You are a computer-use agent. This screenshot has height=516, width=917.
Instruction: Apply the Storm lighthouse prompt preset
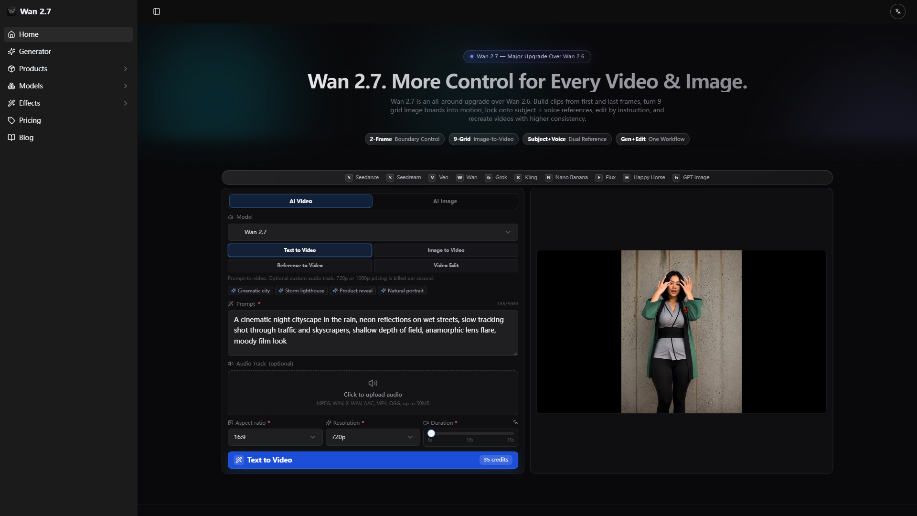tap(301, 290)
